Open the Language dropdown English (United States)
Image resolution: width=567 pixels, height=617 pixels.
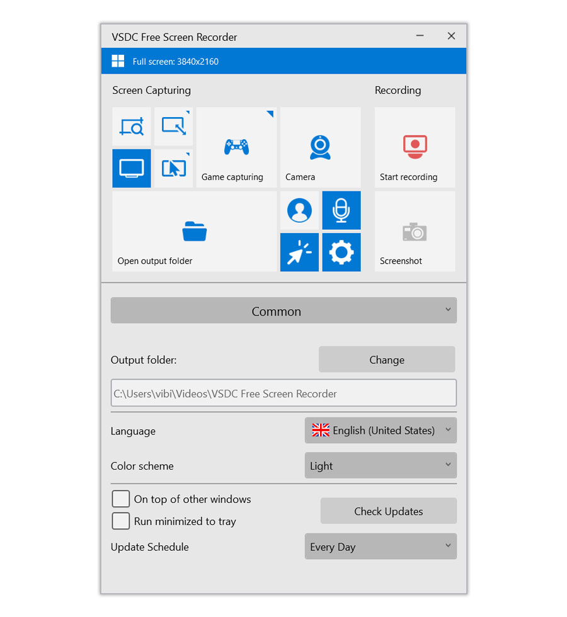point(381,430)
